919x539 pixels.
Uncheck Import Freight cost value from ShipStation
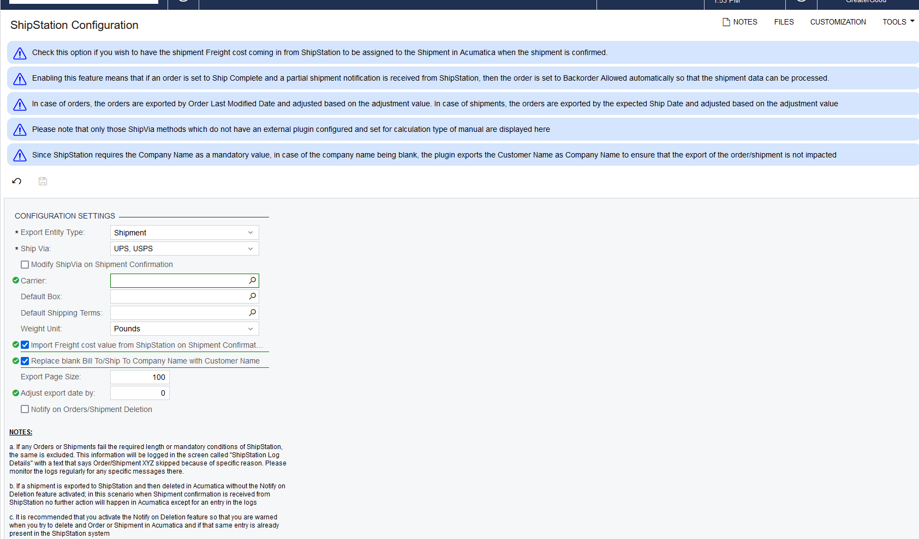click(25, 344)
